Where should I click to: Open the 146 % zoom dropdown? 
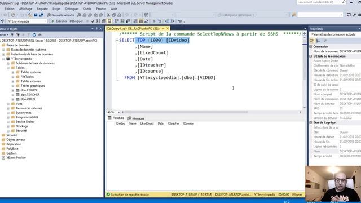click(x=119, y=112)
